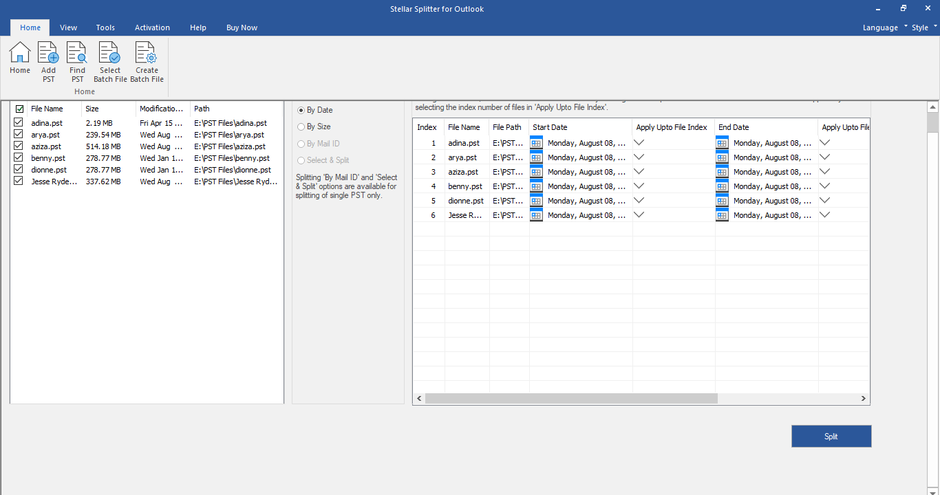Click the vertical scrollbar up arrow
The width and height of the screenshot is (940, 495).
tap(932, 107)
